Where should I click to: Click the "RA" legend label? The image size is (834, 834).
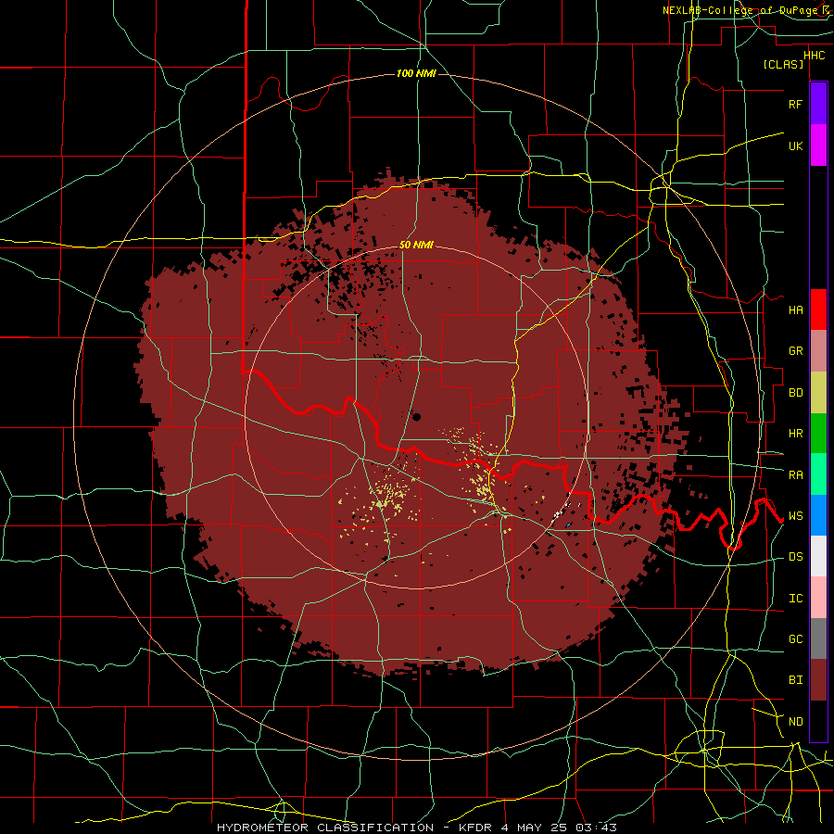[x=795, y=475]
